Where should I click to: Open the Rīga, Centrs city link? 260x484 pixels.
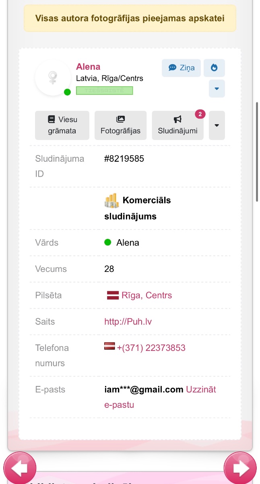coord(147,295)
